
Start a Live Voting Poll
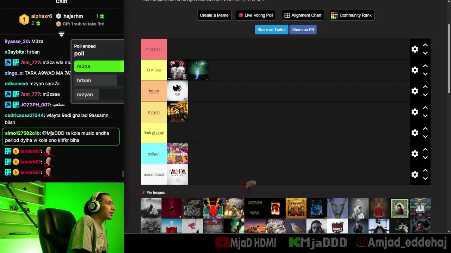(x=255, y=15)
